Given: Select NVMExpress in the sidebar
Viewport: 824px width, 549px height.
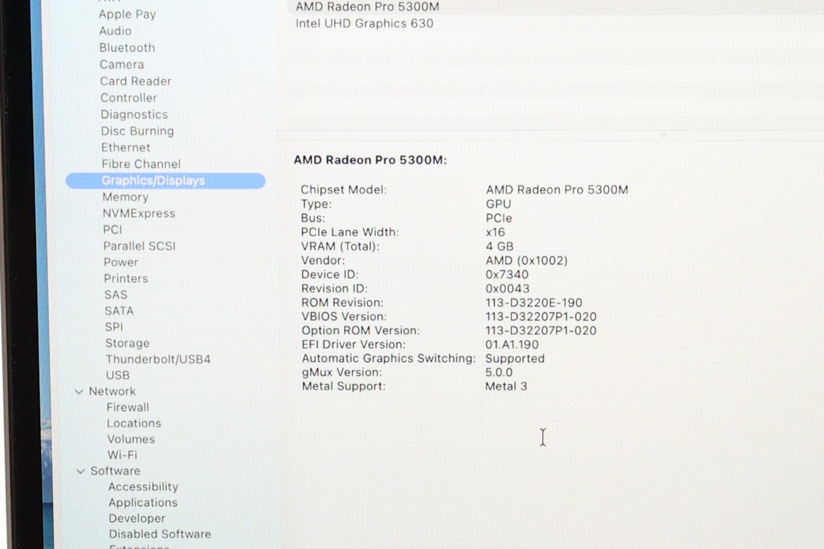Looking at the screenshot, I should (139, 214).
